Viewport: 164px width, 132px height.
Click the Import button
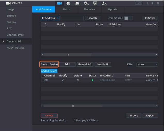click(x=134, y=115)
